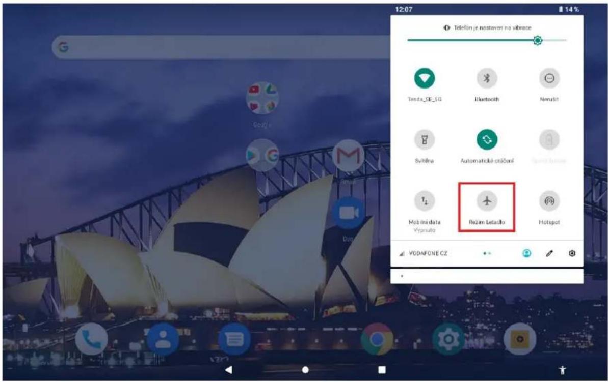608x382 pixels.
Task: Open the Contacts app
Action: (x=163, y=339)
